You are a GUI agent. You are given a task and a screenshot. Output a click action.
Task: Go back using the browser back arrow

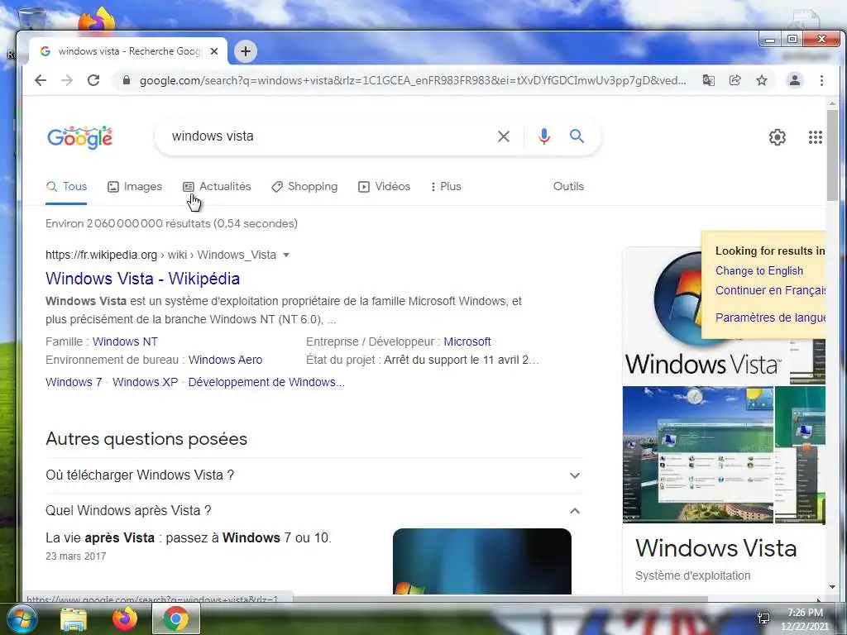pos(41,80)
